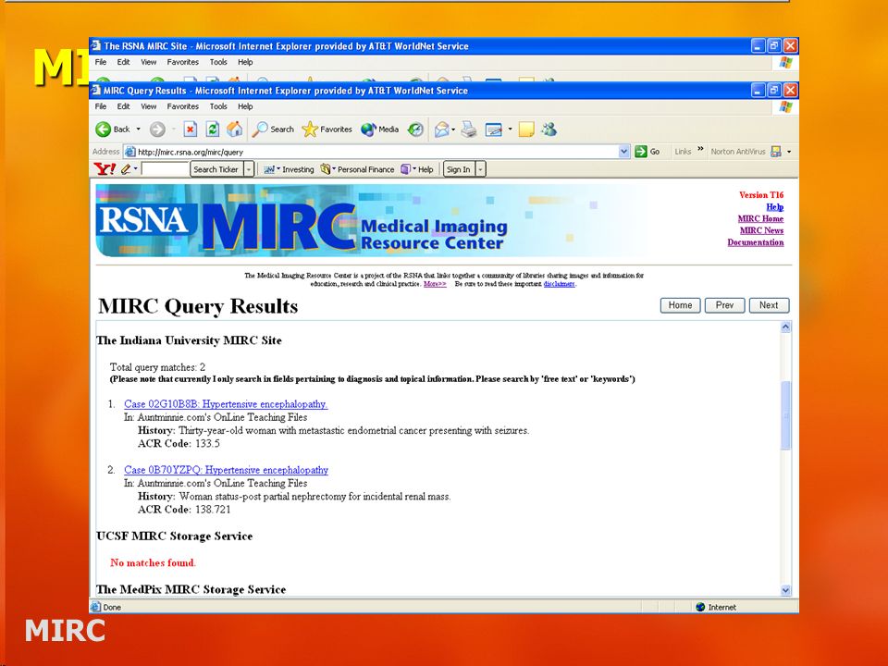Click the Yahoo toolbar pencil icon
Image resolution: width=888 pixels, height=666 pixels.
126,168
